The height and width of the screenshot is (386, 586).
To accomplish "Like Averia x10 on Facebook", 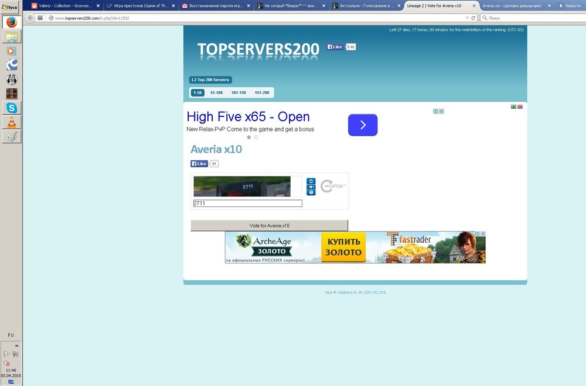I will (x=199, y=164).
